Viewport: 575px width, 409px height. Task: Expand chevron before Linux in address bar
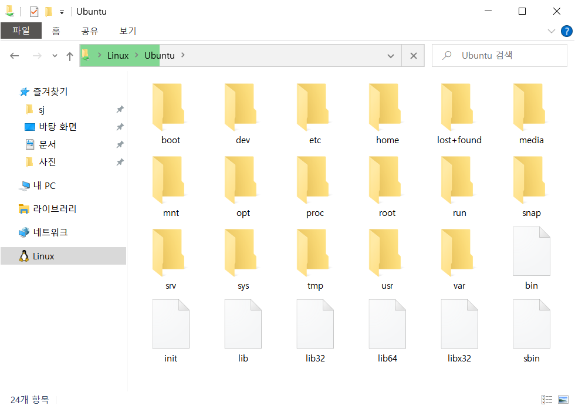99,55
